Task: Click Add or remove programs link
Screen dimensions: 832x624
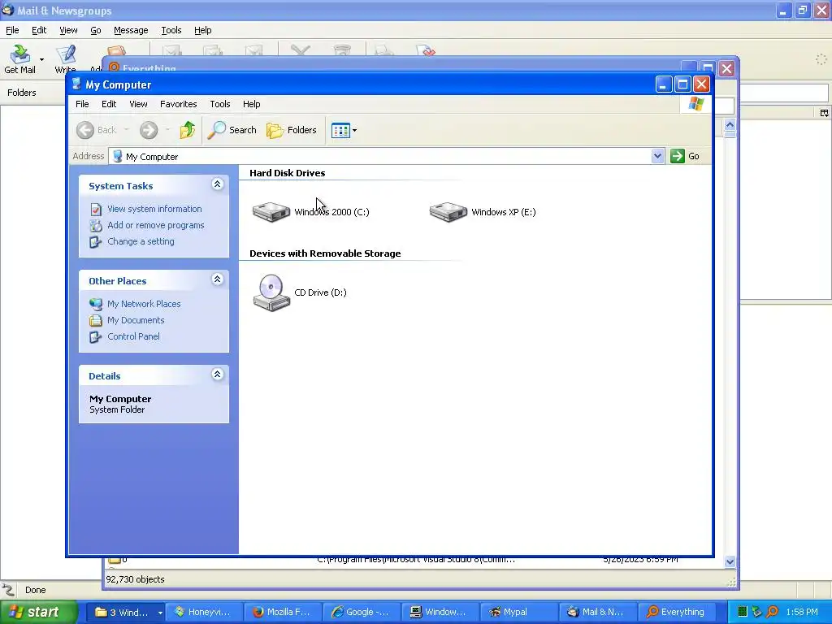Action: [155, 225]
